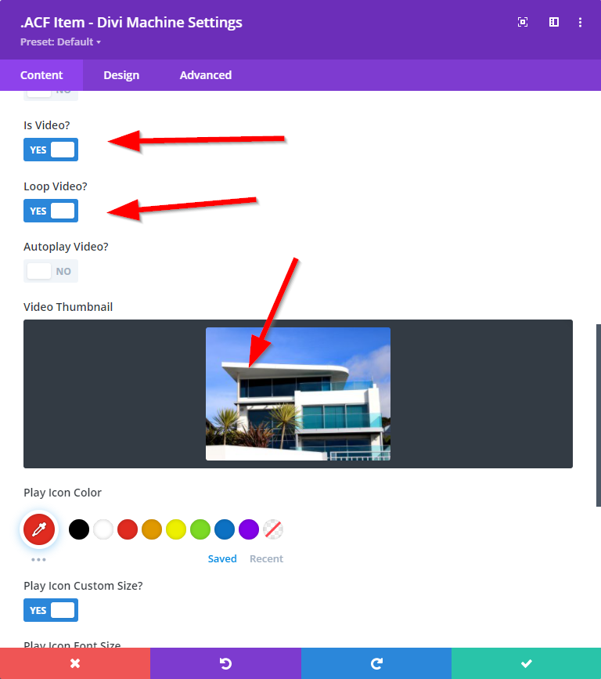The width and height of the screenshot is (601, 679).
Task: Switch to the Advanced tab
Action: coord(206,75)
